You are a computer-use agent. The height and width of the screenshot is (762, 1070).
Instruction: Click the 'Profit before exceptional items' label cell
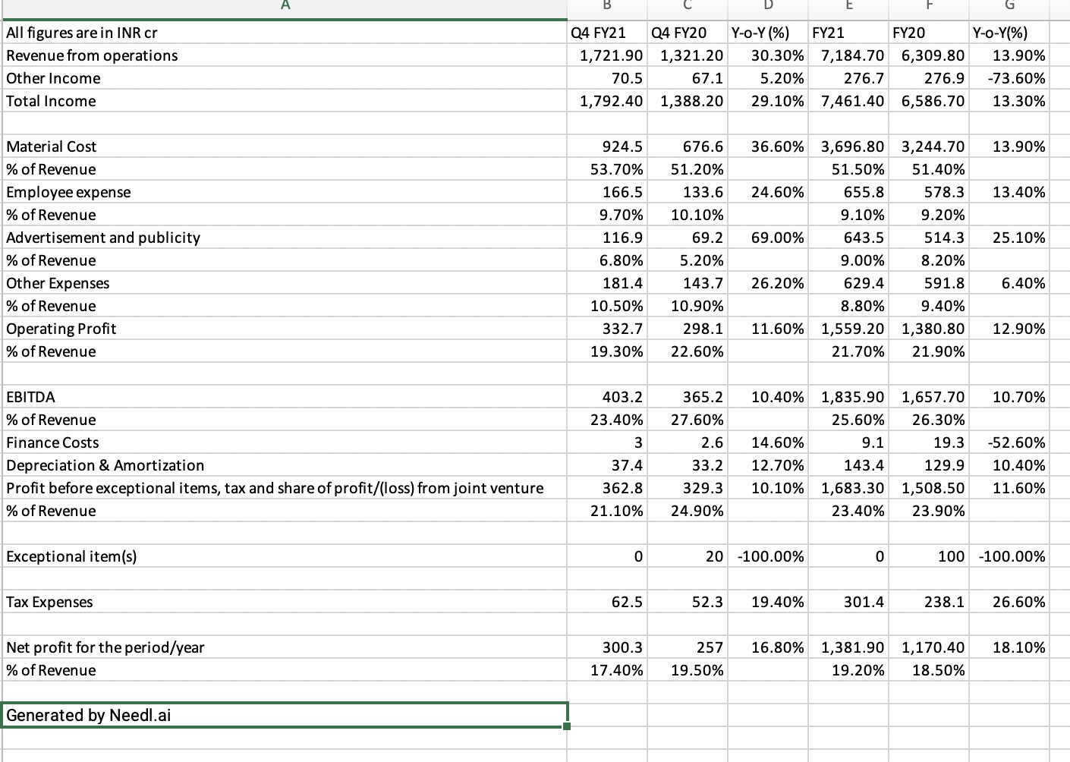coord(284,488)
